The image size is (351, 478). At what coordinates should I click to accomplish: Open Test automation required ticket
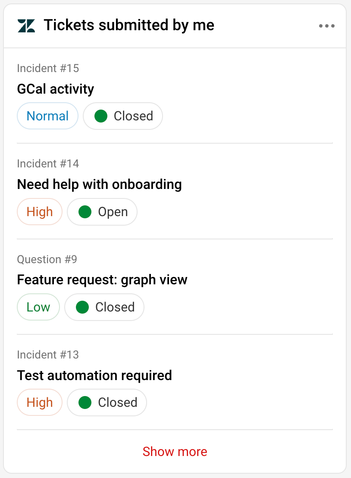pos(94,375)
